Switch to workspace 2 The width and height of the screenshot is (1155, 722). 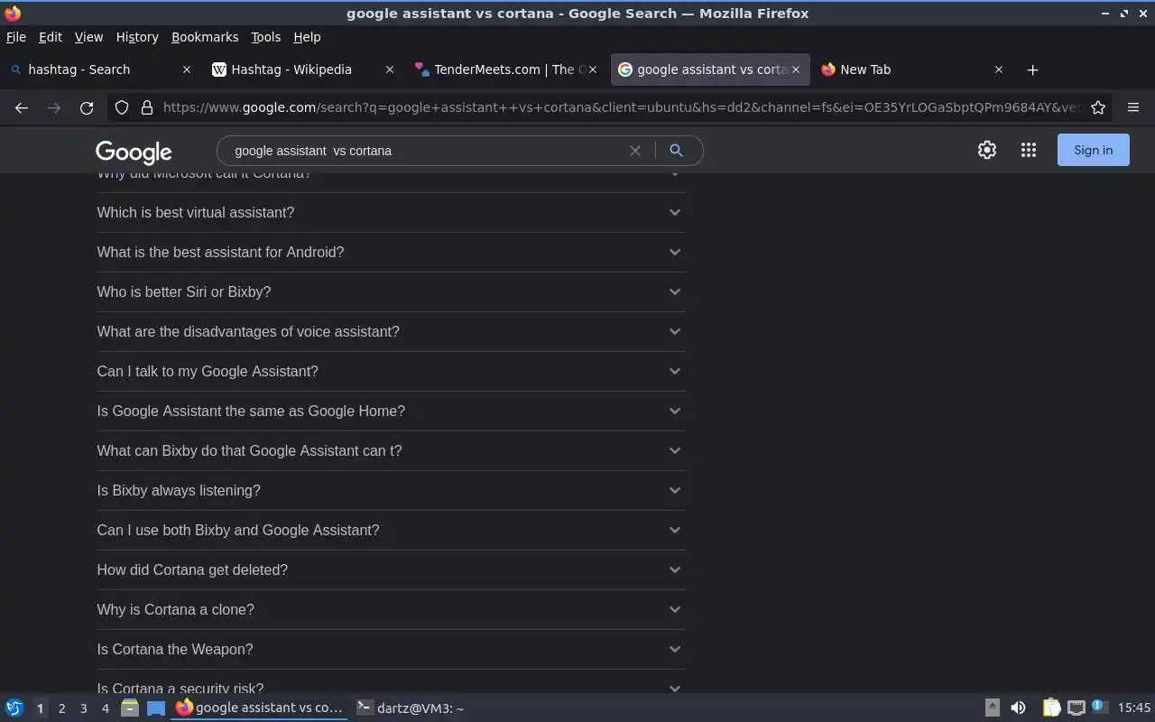point(61,708)
